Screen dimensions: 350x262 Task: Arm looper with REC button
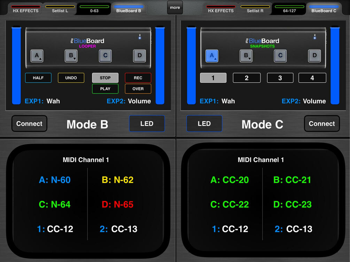(x=138, y=78)
